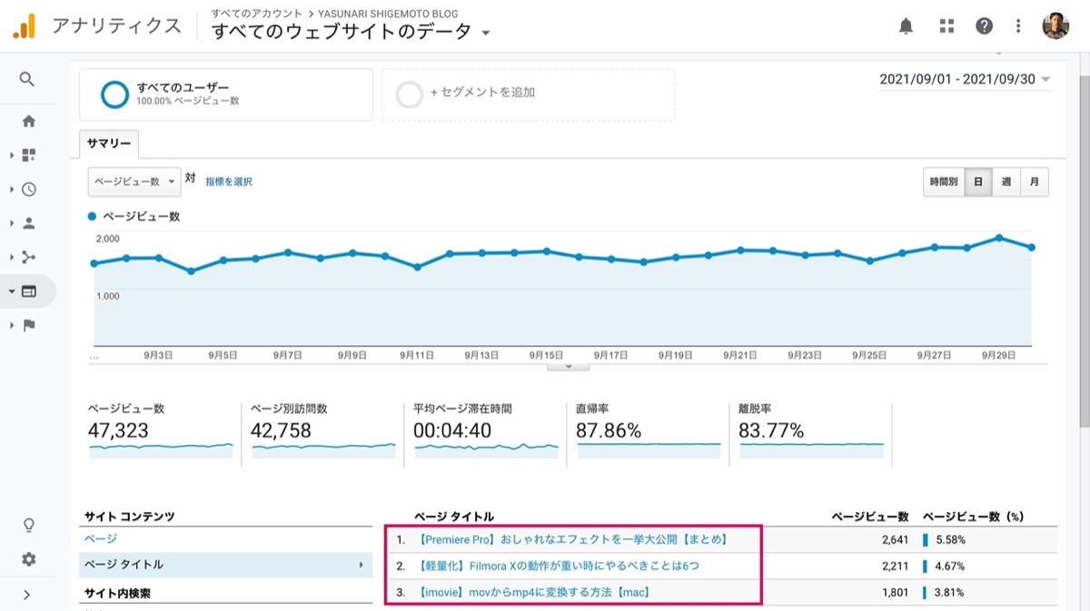Open the Google apps grid

point(946,26)
